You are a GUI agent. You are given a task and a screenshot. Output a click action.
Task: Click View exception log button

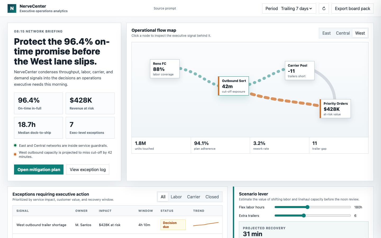click(x=88, y=170)
